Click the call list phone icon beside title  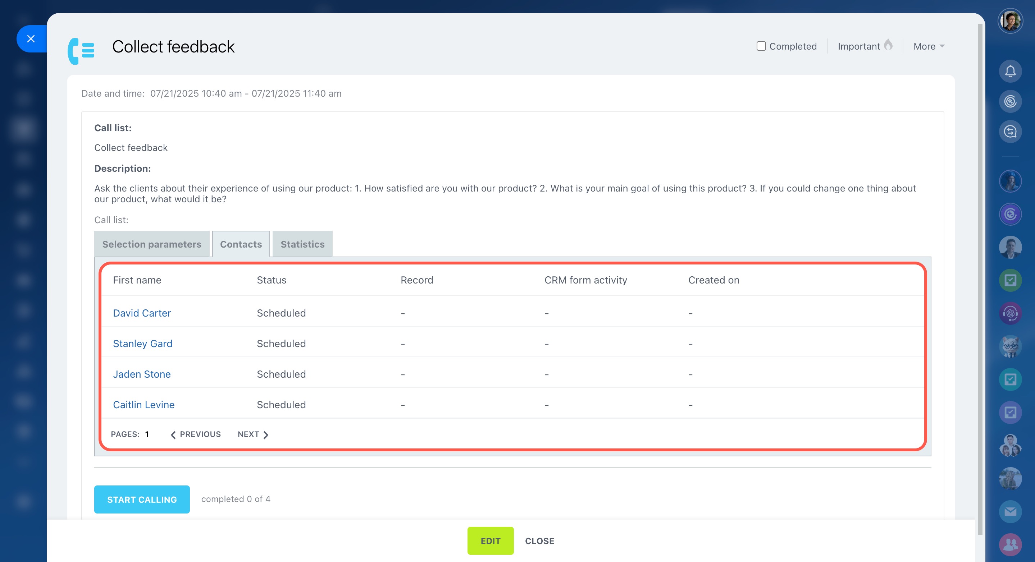(x=81, y=51)
